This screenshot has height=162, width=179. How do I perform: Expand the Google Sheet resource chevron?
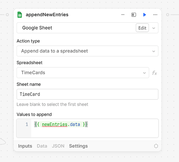click(x=154, y=28)
